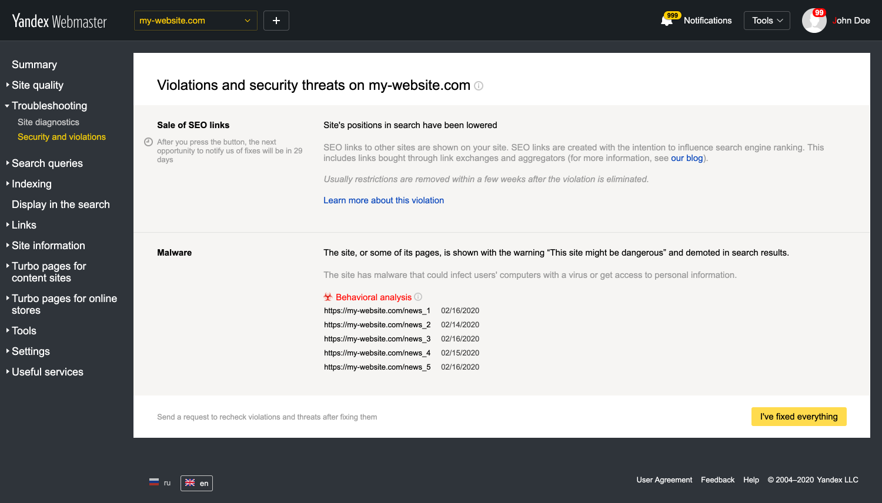
Task: Click the clock icon under Sale of SEO links
Action: tap(149, 142)
